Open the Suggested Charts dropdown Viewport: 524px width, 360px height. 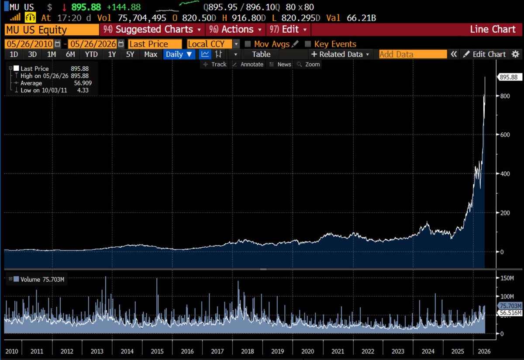click(152, 30)
